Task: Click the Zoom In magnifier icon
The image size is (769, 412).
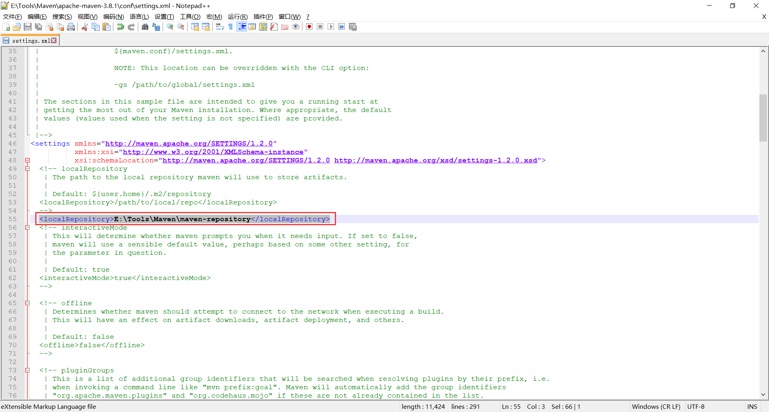Action: 170,27
